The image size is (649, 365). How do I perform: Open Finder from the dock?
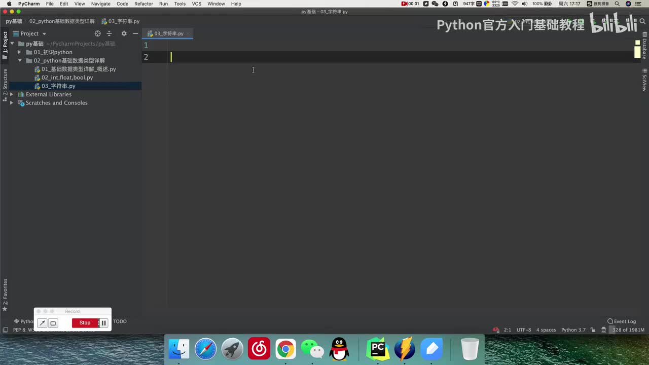(x=179, y=349)
